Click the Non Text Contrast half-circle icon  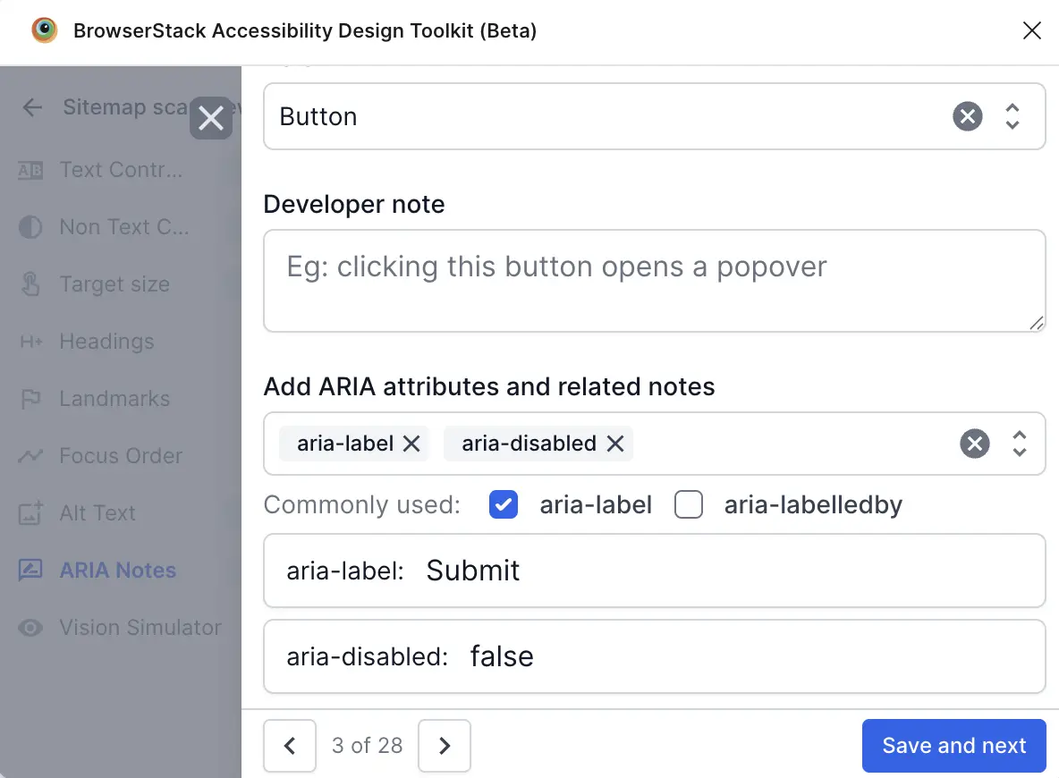coord(30,227)
